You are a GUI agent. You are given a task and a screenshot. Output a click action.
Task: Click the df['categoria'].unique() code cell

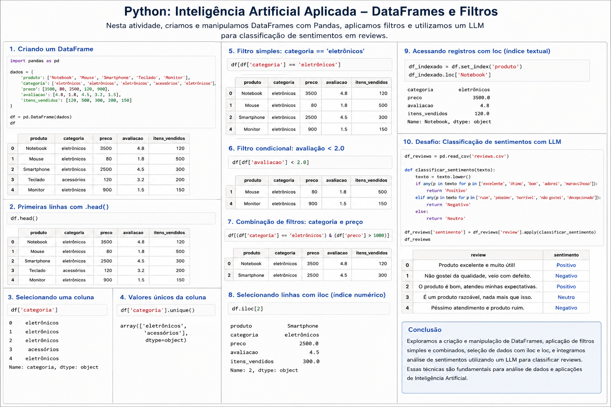pyautogui.click(x=166, y=310)
